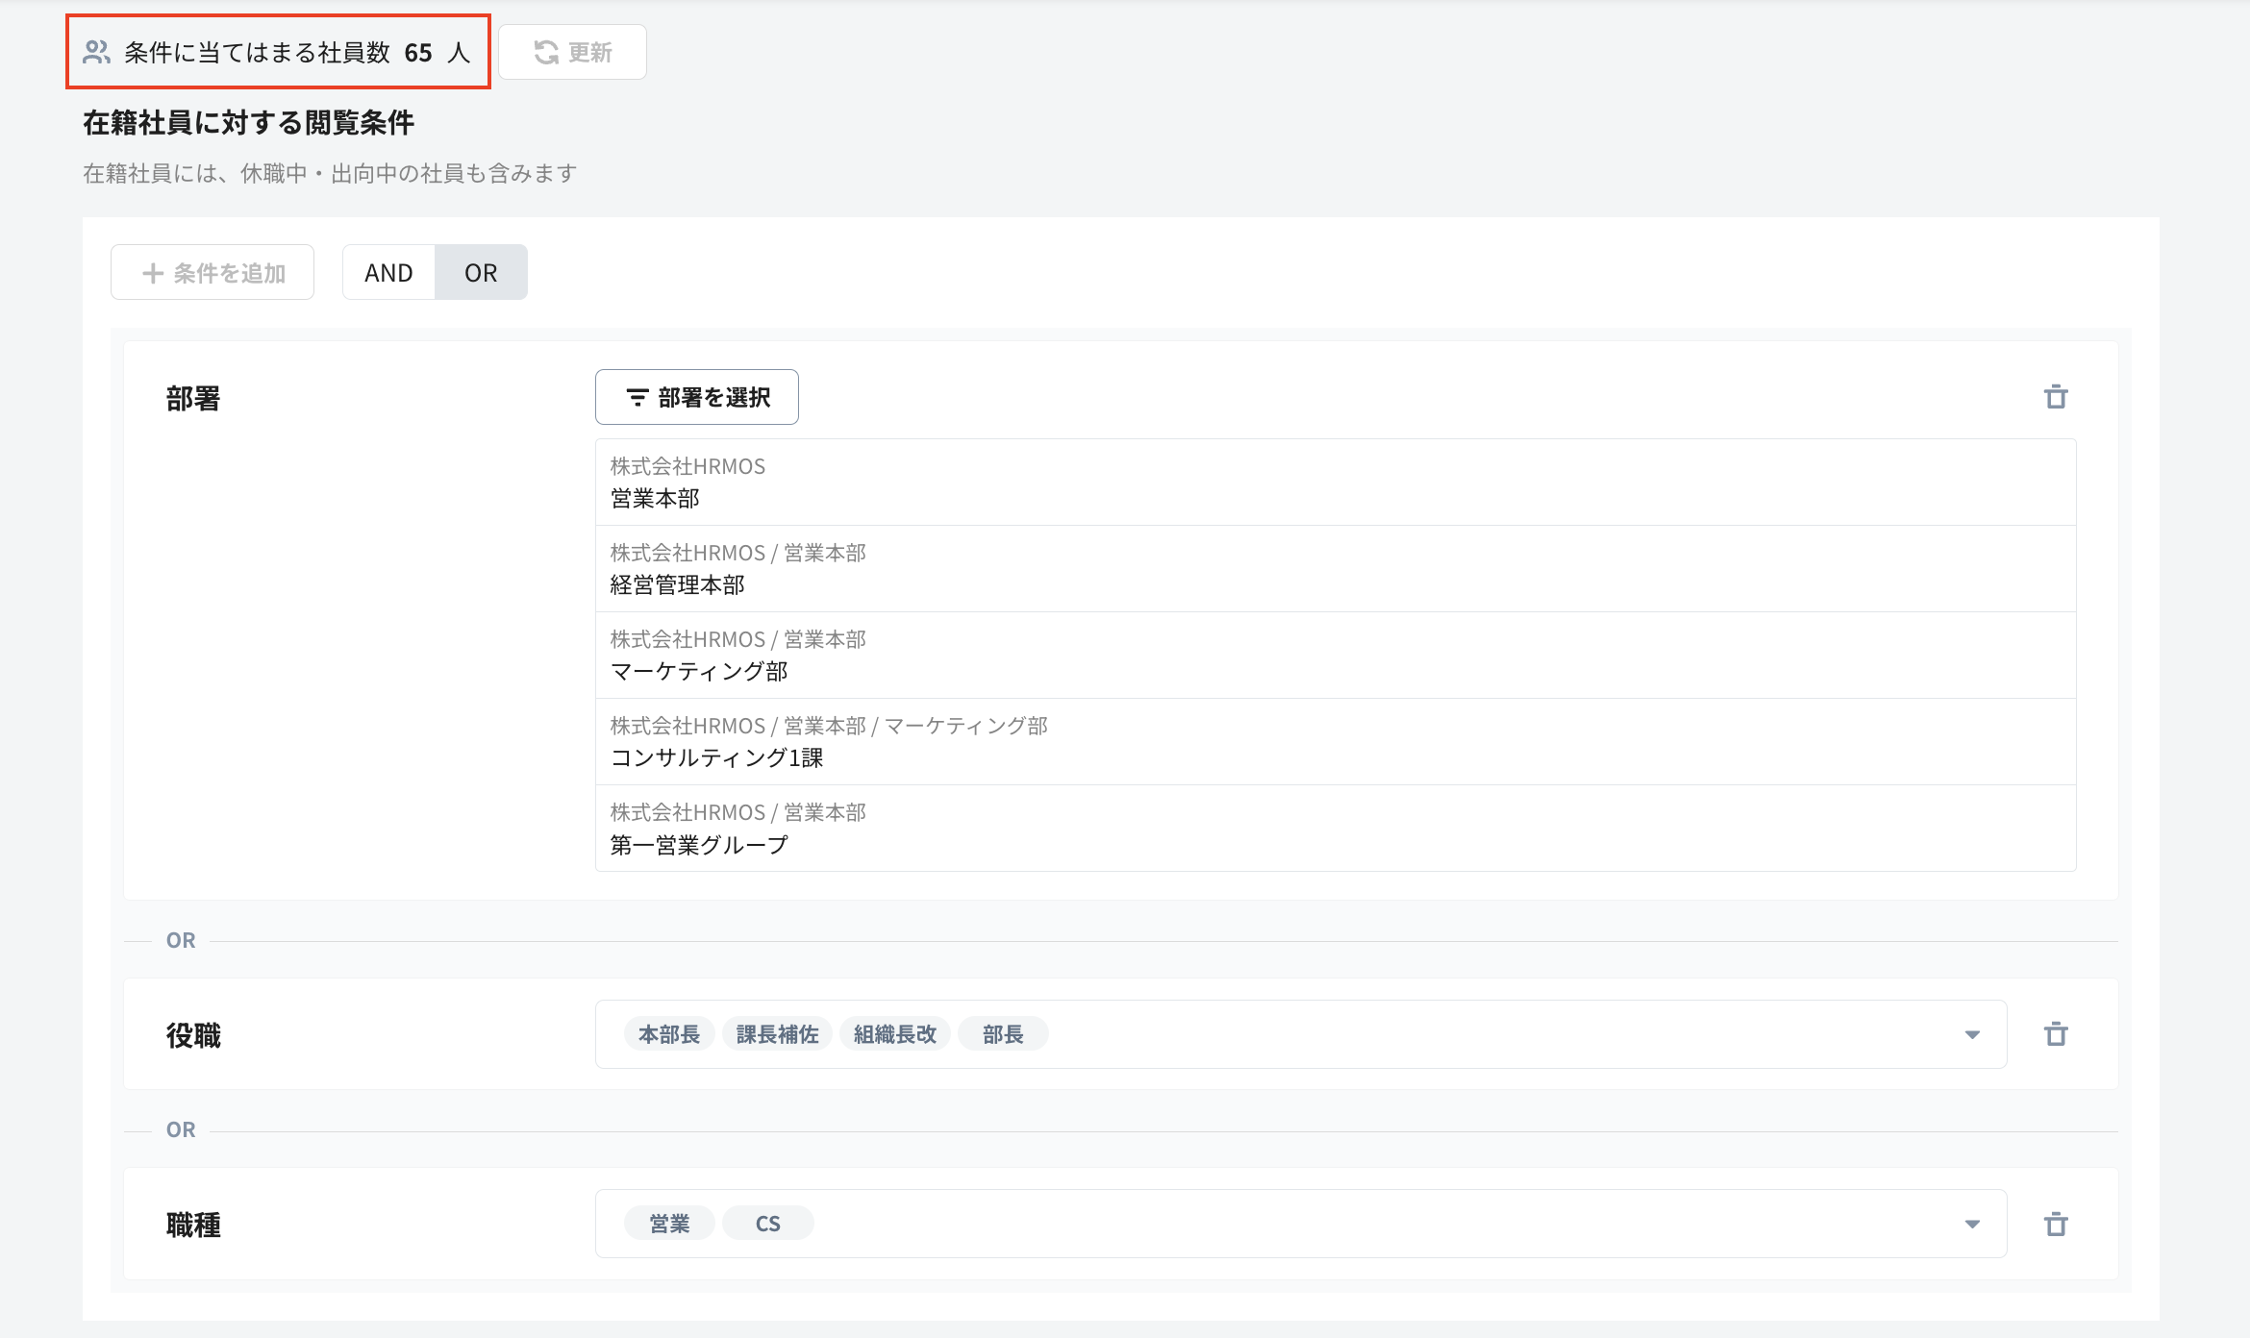
Task: Expand the 役職 dropdown arrow
Action: click(1972, 1035)
